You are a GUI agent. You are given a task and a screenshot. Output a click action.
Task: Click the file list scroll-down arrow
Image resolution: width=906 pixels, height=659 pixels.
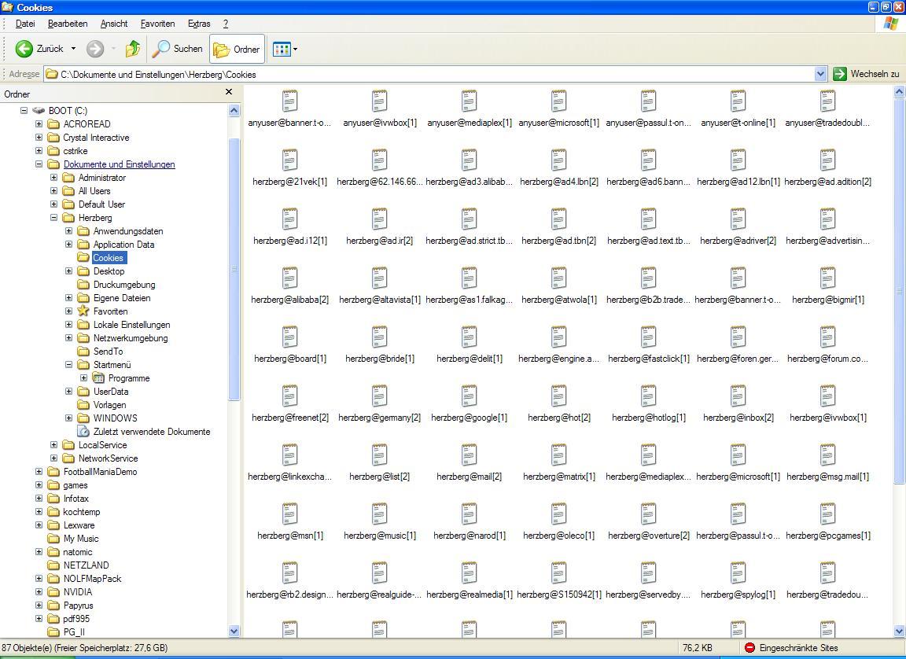[899, 631]
